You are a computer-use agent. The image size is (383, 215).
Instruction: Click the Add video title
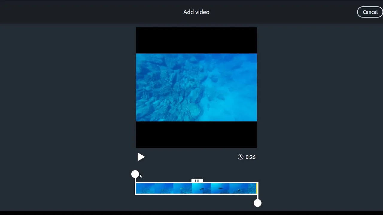[196, 12]
